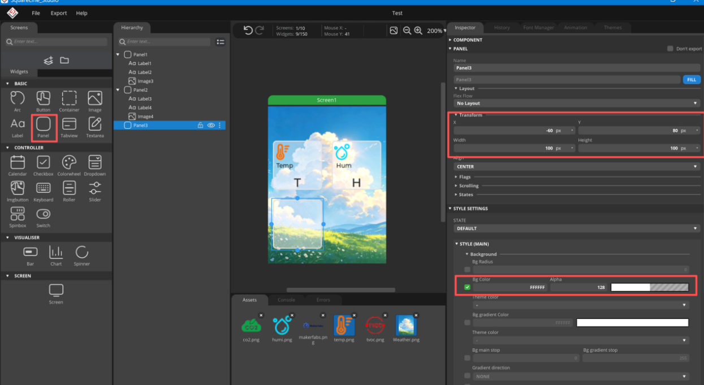Collapse Panel2 in the hierarchy
The image size is (704, 385).
pos(118,90)
